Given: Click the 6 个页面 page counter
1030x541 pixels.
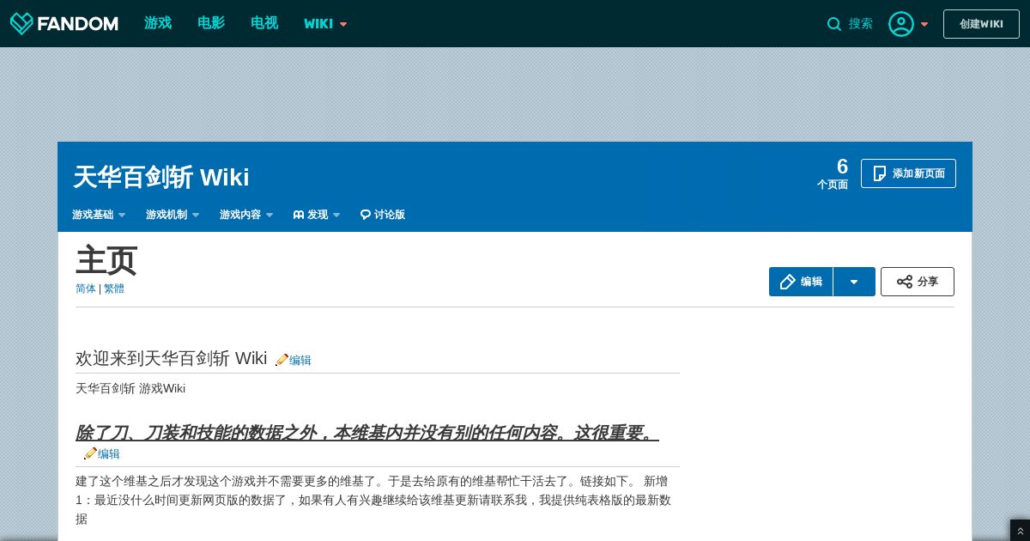Looking at the screenshot, I should (833, 173).
